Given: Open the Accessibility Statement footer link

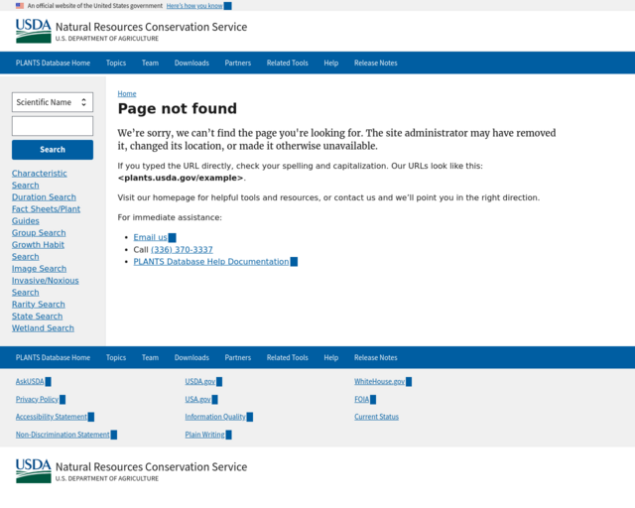Looking at the screenshot, I should coord(52,417).
